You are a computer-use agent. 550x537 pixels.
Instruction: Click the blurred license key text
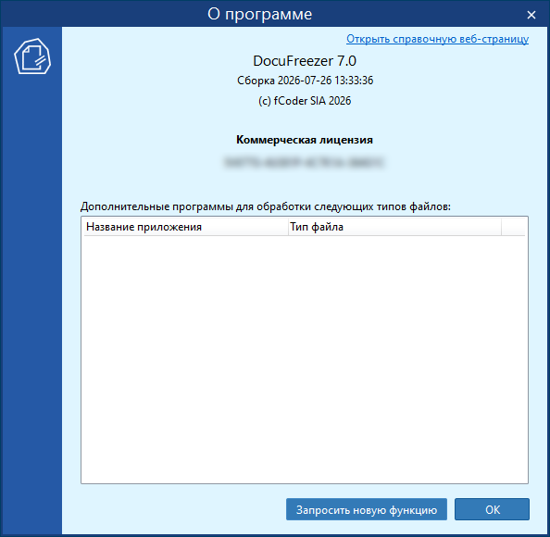click(304, 162)
